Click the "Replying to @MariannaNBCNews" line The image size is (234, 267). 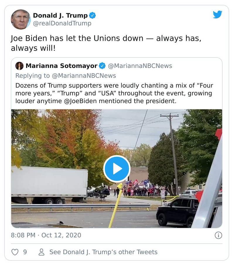point(66,76)
